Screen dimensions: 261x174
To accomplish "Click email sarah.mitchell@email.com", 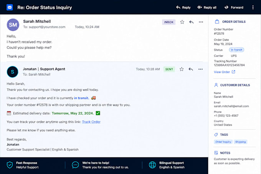I will click(231, 106).
